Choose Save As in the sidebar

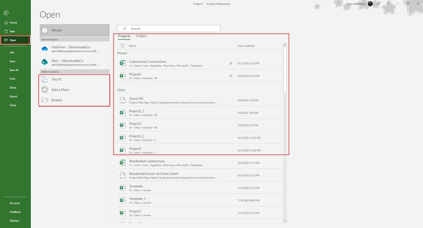tap(14, 70)
